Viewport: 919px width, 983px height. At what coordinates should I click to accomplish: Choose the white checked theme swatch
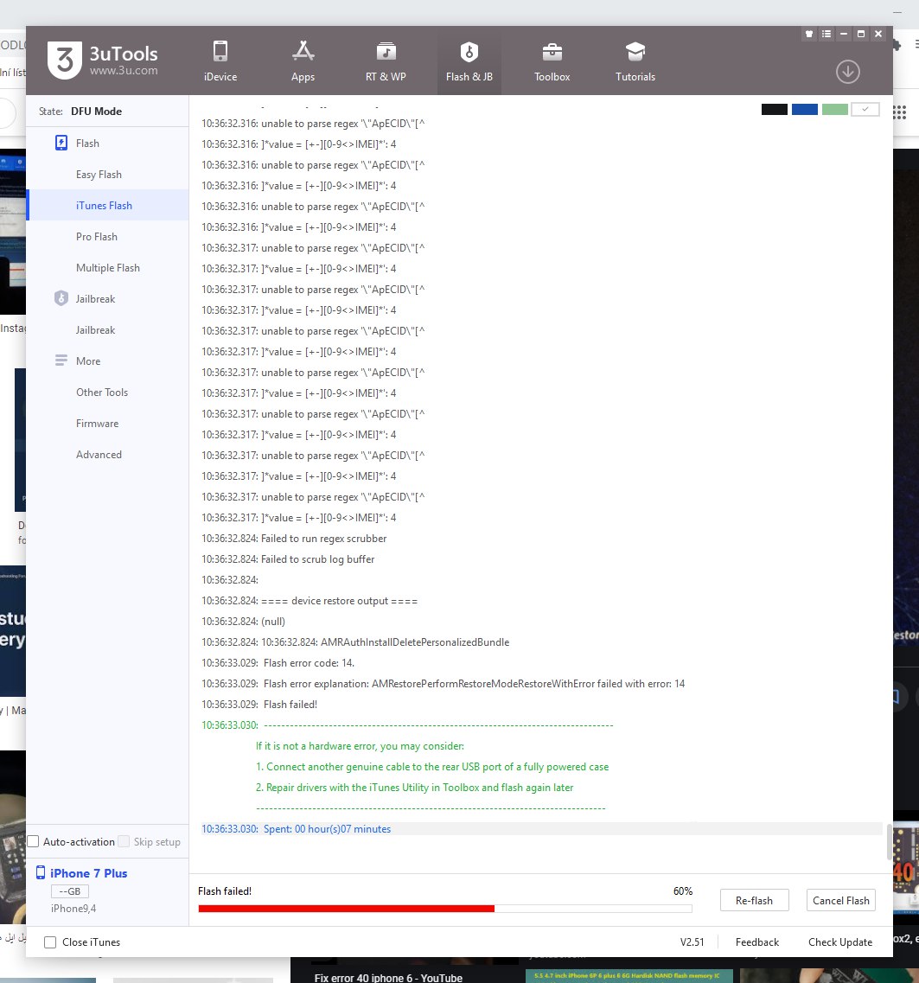tap(865, 110)
